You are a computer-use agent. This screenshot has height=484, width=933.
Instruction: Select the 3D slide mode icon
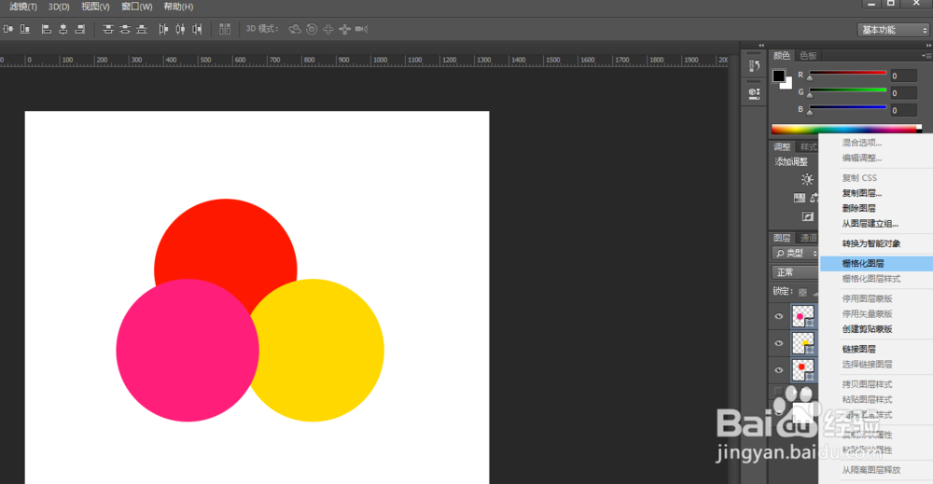344,29
